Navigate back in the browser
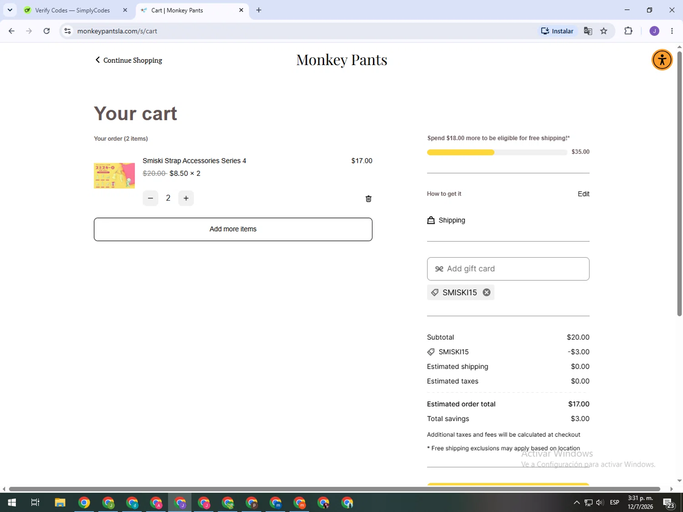Viewport: 683px width, 512px height. click(11, 31)
